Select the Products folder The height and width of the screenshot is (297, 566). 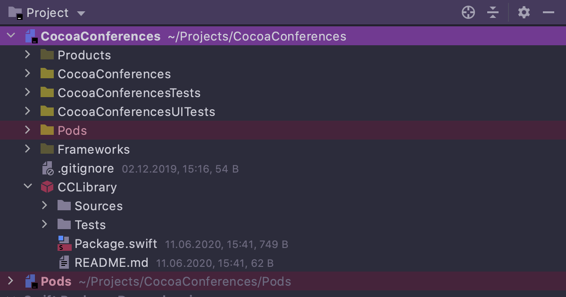point(84,55)
